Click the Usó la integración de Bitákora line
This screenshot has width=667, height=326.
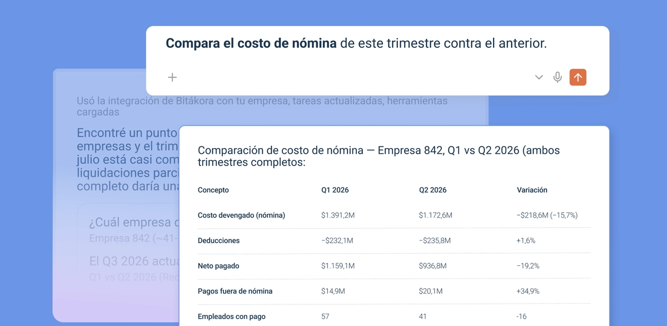click(x=262, y=106)
